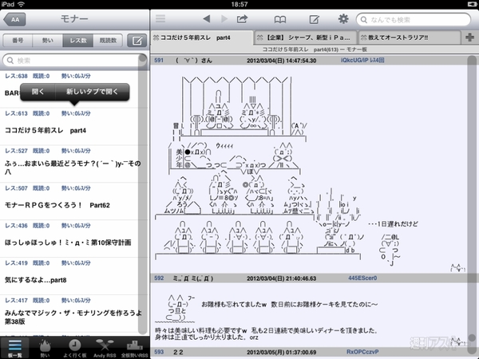Select the 既読数 sort segment
Viewport: 479px width, 359px height.
pyautogui.click(x=108, y=41)
